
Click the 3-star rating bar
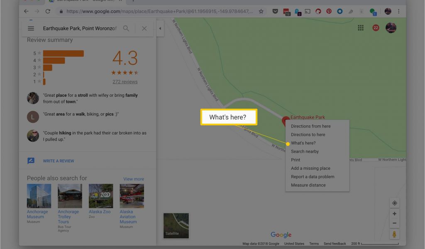[x=48, y=68]
